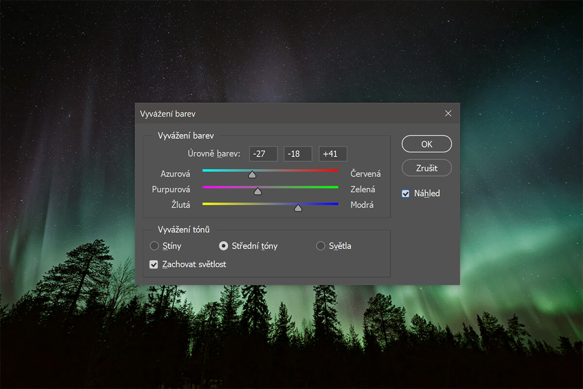Select the Stíny radio button
583x389 pixels.
coord(154,246)
